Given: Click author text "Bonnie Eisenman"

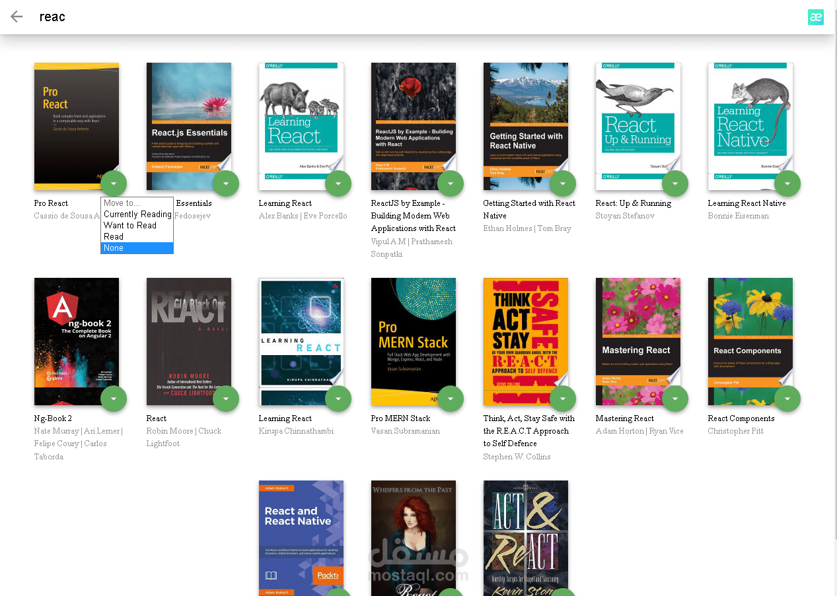Looking at the screenshot, I should 739,216.
